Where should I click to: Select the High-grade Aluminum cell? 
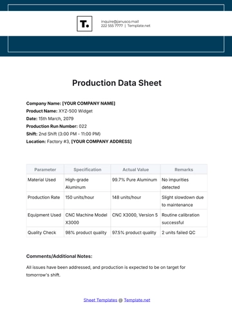tap(88, 183)
